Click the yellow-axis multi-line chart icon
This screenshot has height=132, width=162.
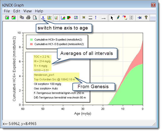[x=50, y=18]
